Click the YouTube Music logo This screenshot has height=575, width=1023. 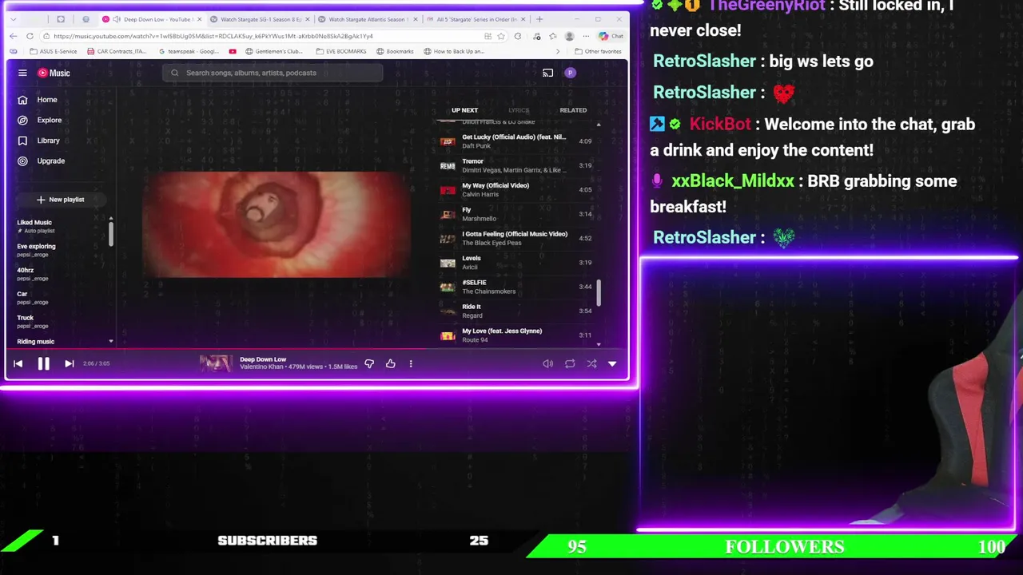(54, 73)
